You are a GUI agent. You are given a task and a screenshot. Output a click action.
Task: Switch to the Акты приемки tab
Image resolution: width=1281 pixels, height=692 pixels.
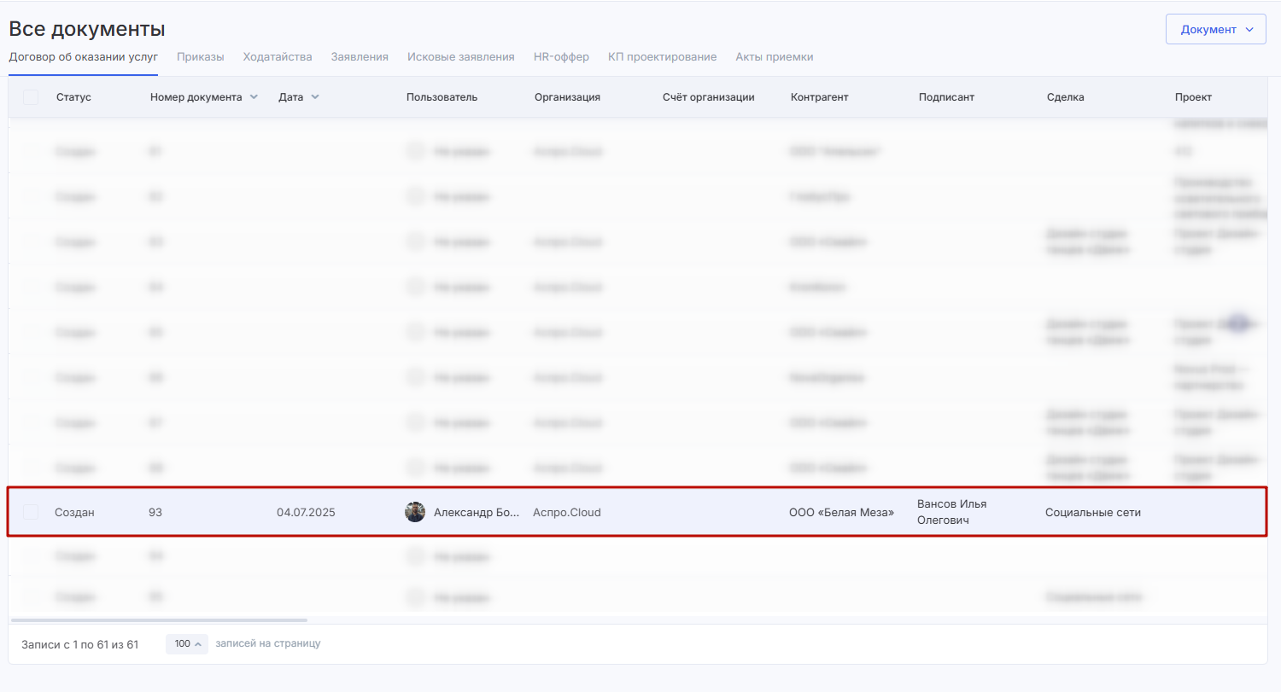coord(775,57)
